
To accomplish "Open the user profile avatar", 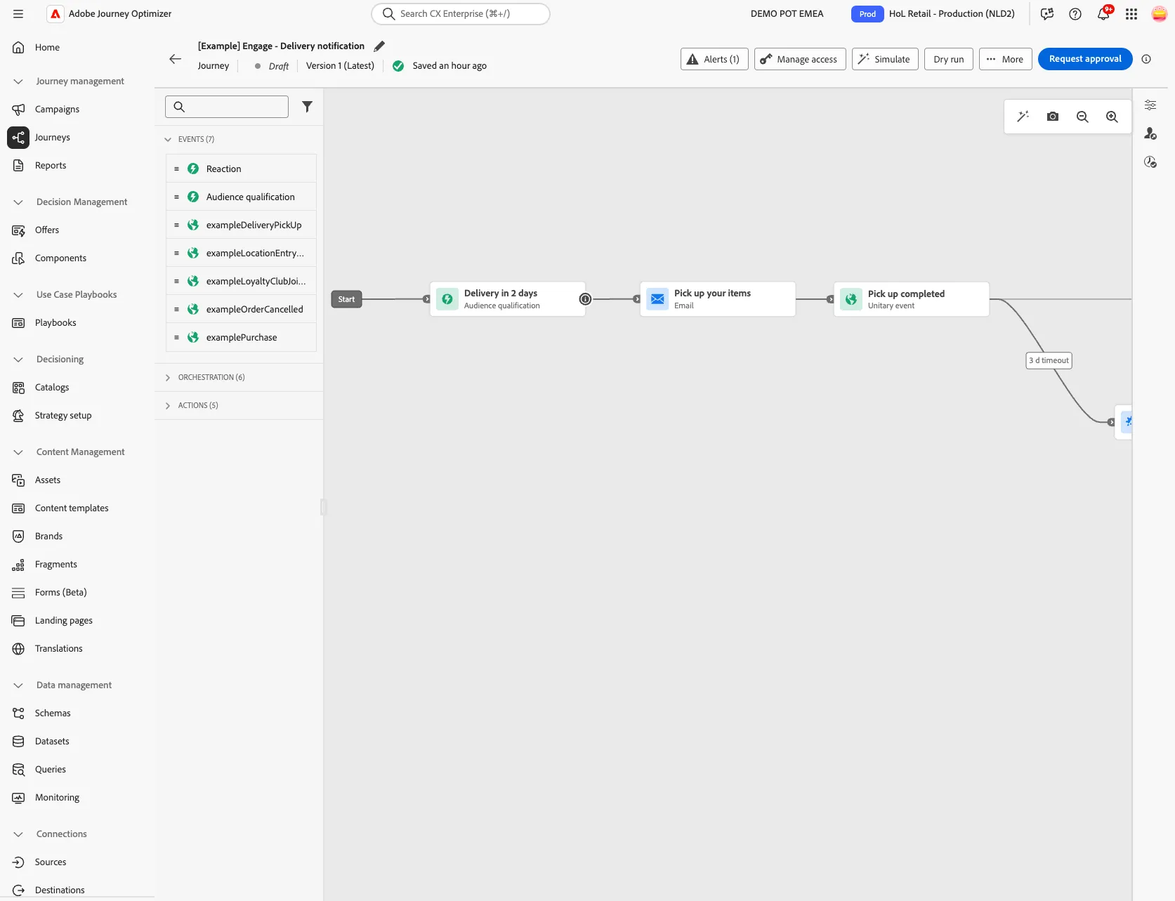I will (x=1160, y=14).
